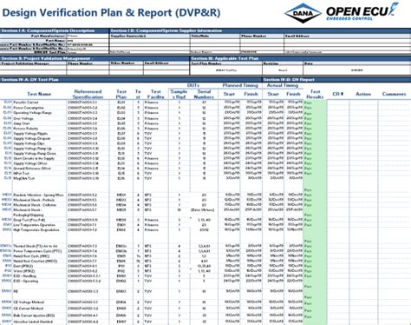
Task: Select the Section IV-B DV Report header
Action: tap(289, 80)
